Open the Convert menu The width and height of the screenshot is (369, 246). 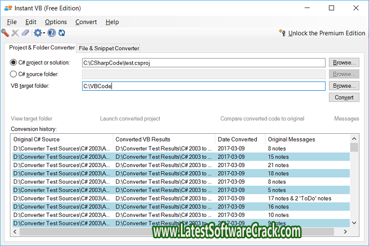click(x=86, y=22)
